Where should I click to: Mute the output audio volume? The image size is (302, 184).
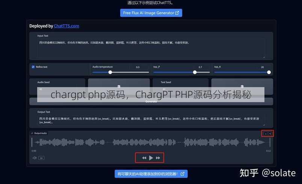coord(35,158)
